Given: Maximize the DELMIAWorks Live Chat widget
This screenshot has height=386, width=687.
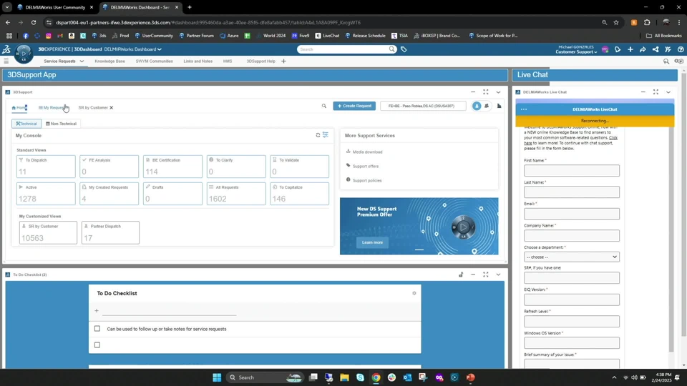Looking at the screenshot, I should [x=656, y=92].
